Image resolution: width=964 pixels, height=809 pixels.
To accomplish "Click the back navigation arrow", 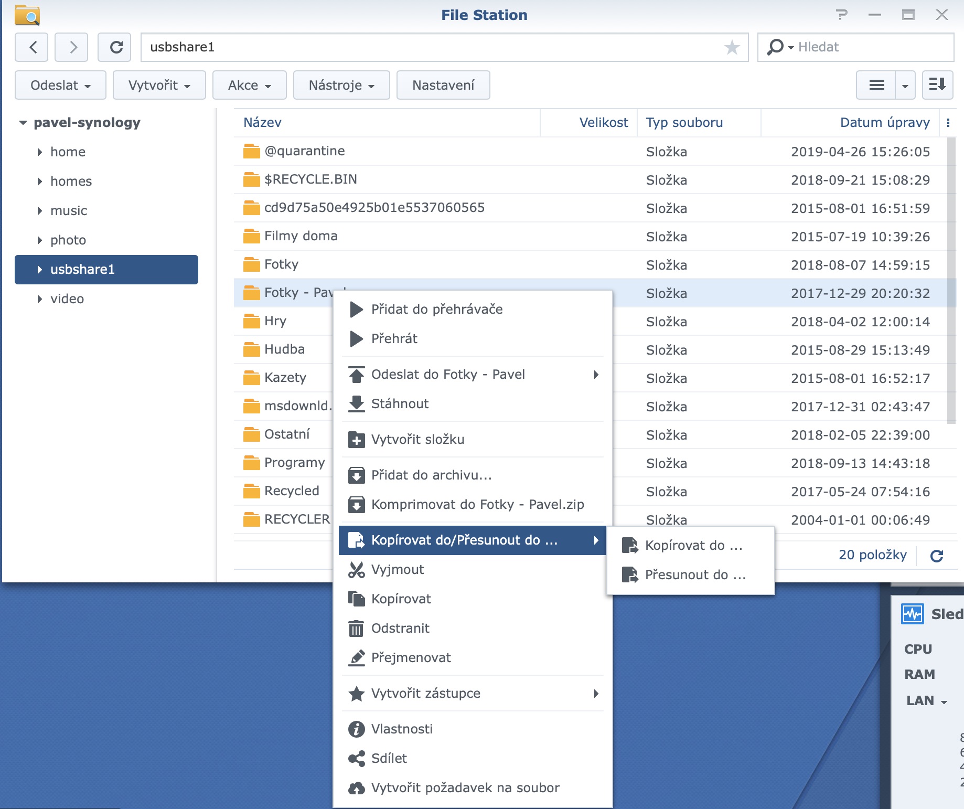I will coord(31,47).
